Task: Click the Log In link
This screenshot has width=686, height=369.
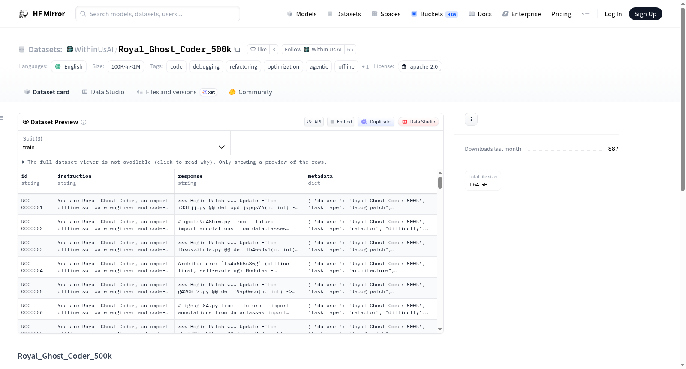Action: click(613, 14)
